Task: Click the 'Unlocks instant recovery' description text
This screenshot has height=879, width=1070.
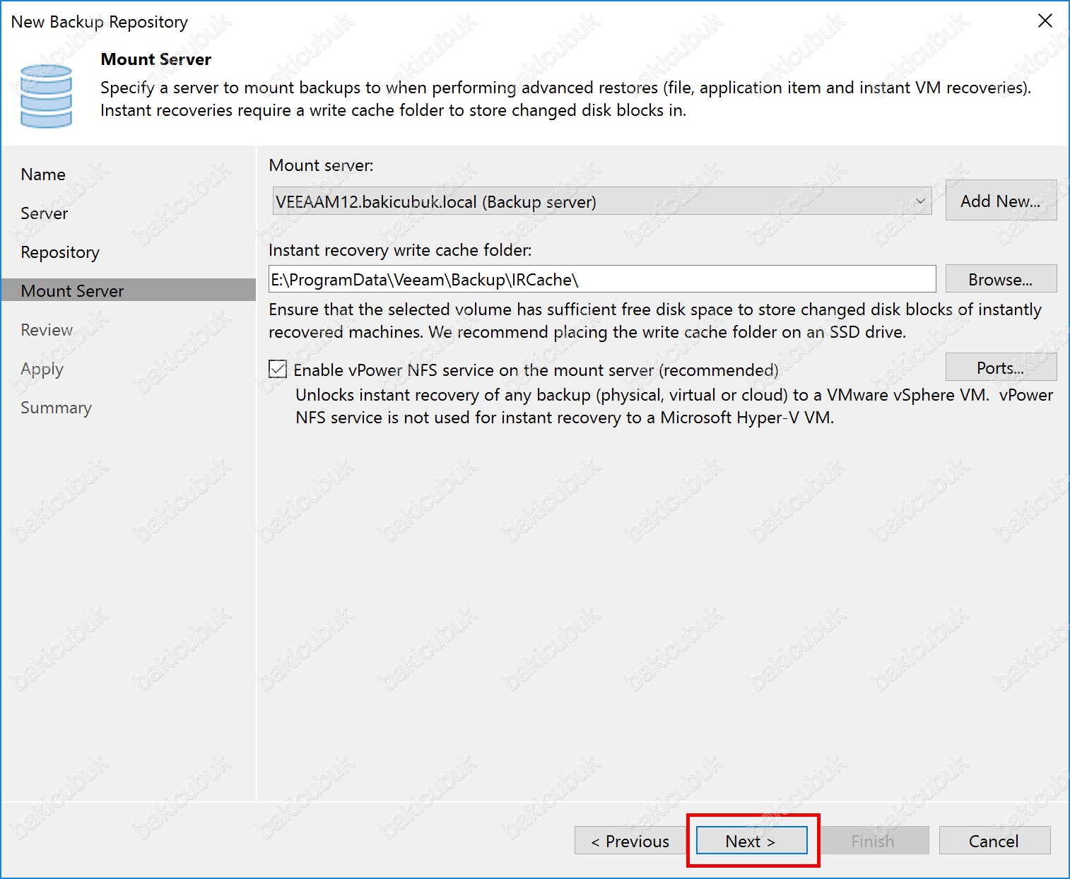Action: 674,406
